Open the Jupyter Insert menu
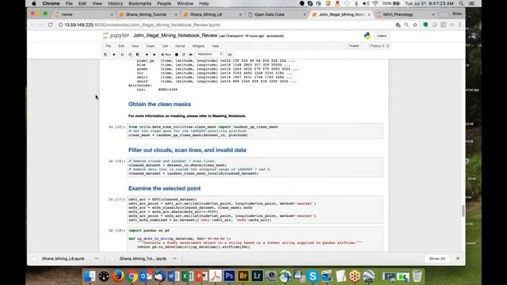Image resolution: width=507 pixels, height=285 pixels. 151,46
